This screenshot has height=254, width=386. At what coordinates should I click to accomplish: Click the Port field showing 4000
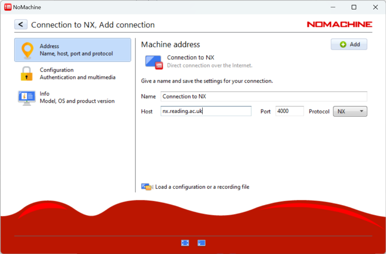[x=289, y=111]
